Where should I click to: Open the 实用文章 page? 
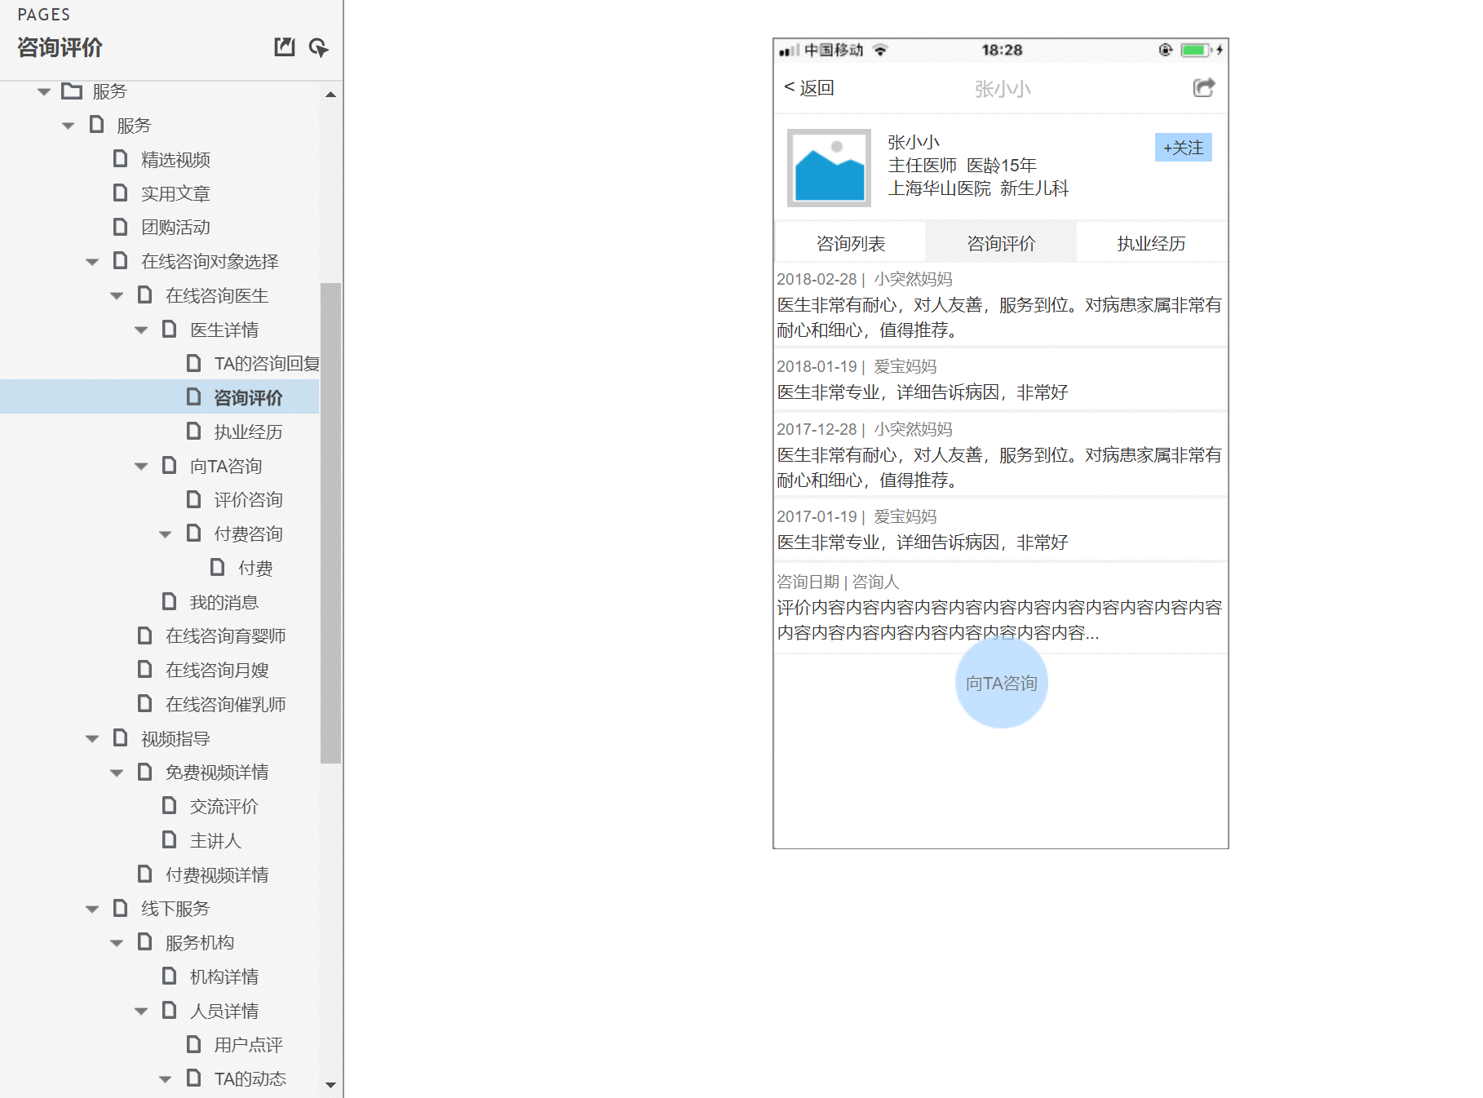point(175,193)
